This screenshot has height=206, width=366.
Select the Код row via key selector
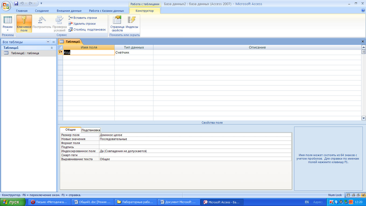pos(60,52)
